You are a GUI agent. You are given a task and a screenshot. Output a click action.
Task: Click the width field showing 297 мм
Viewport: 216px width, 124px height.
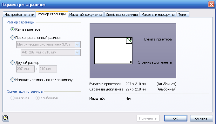(x=25, y=69)
